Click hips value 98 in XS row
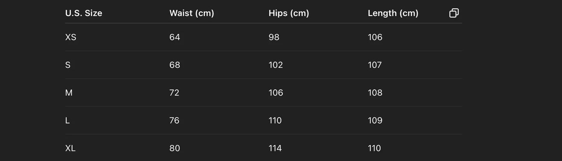Viewport: 562px width, 161px height. (x=274, y=37)
